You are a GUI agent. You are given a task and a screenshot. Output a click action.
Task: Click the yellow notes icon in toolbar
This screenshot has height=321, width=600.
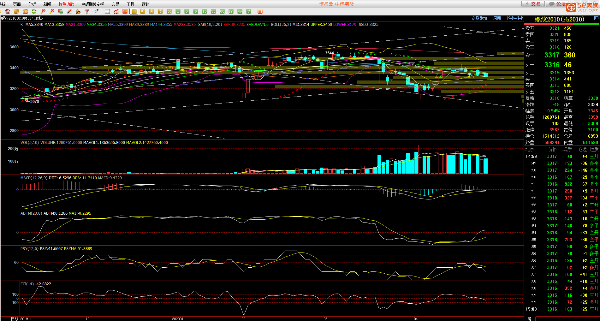click(16, 11)
